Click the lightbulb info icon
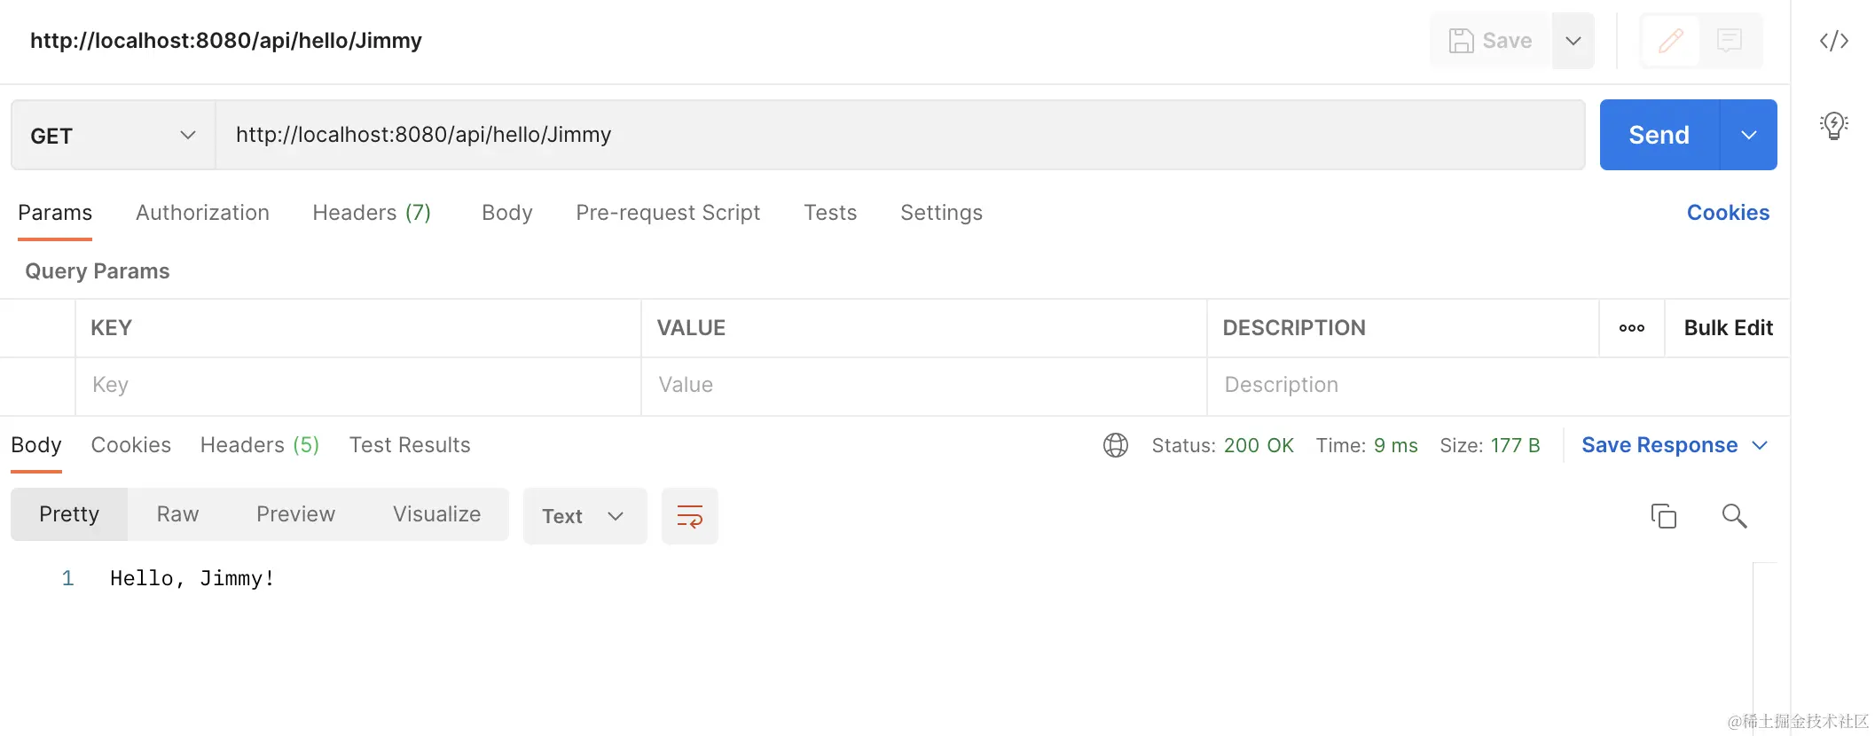The width and height of the screenshot is (1875, 736). coord(1833,126)
